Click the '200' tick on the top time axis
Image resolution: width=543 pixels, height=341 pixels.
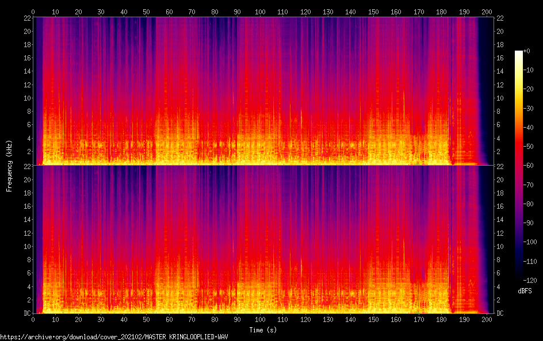click(x=487, y=12)
